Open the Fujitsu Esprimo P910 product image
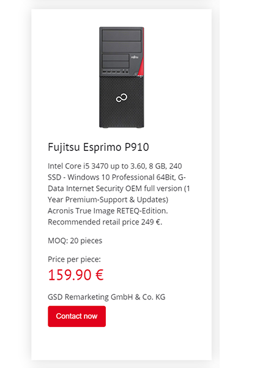260x368 pixels. tap(122, 77)
